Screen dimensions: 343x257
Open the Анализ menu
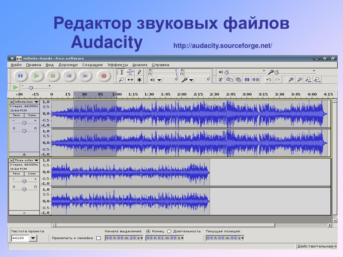click(140, 65)
